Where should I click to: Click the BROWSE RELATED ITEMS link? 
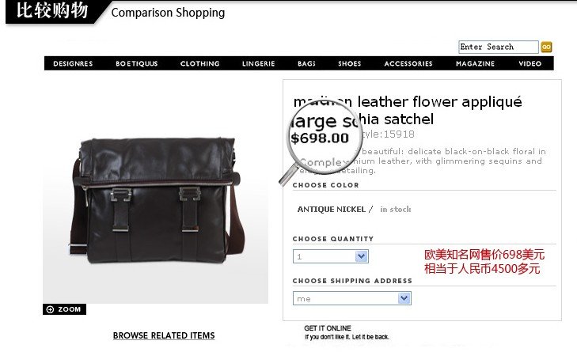[x=164, y=335]
